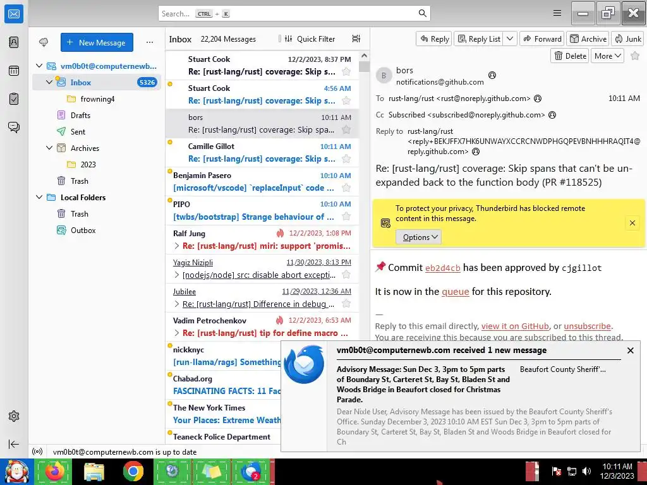Open remote content Options dropdown
This screenshot has height=485, width=647.
point(419,237)
